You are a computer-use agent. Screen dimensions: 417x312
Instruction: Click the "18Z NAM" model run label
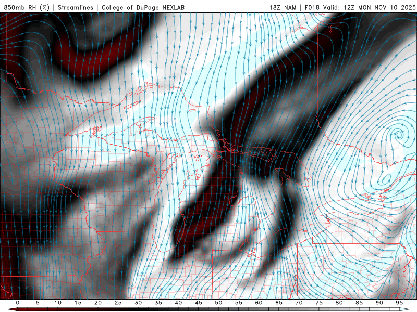click(x=283, y=7)
